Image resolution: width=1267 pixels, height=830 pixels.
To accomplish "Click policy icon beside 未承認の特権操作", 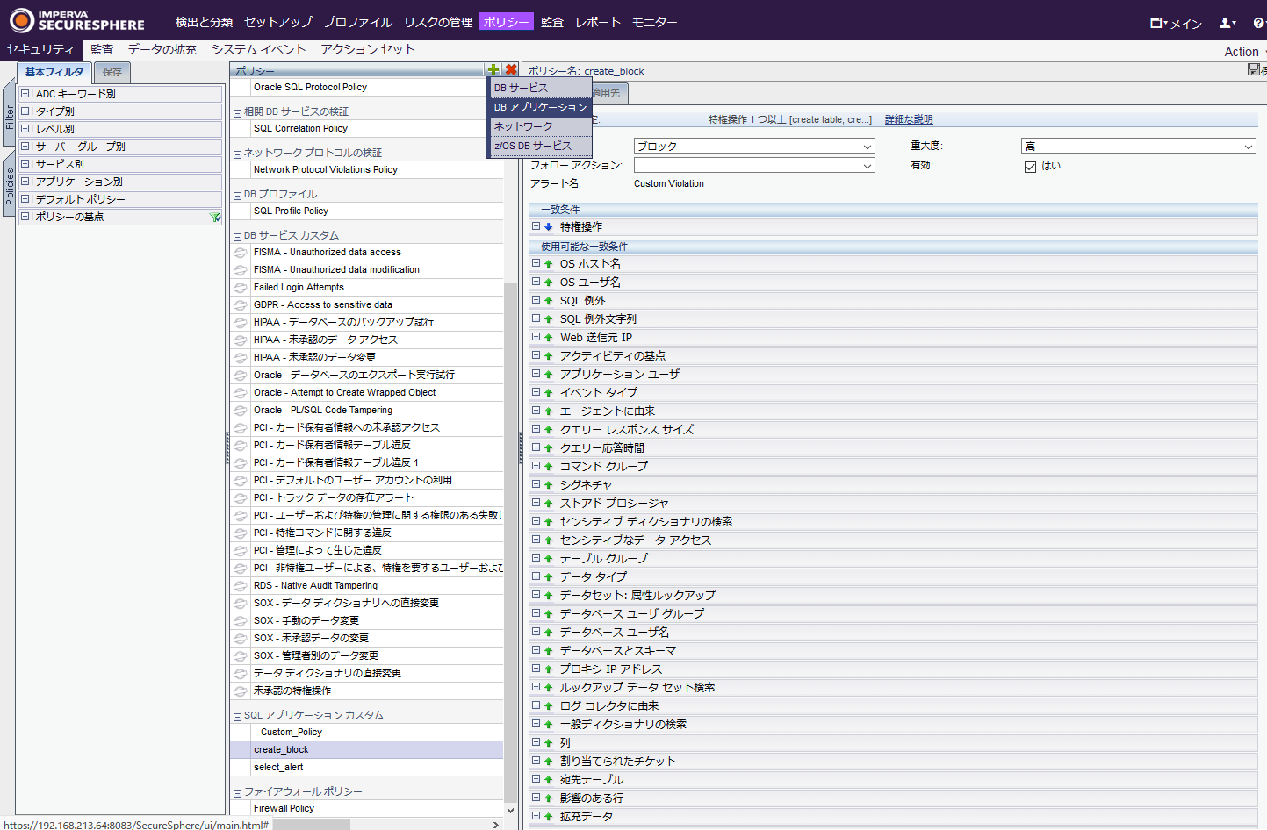I will (x=240, y=690).
